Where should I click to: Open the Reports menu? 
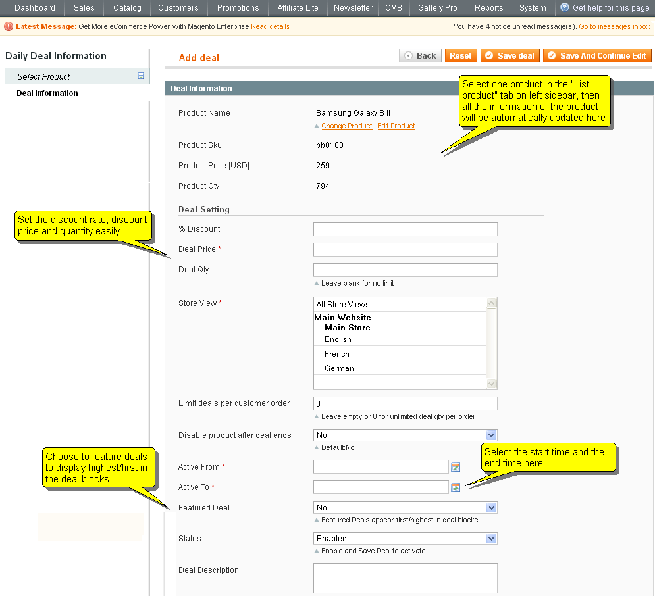[x=488, y=9]
